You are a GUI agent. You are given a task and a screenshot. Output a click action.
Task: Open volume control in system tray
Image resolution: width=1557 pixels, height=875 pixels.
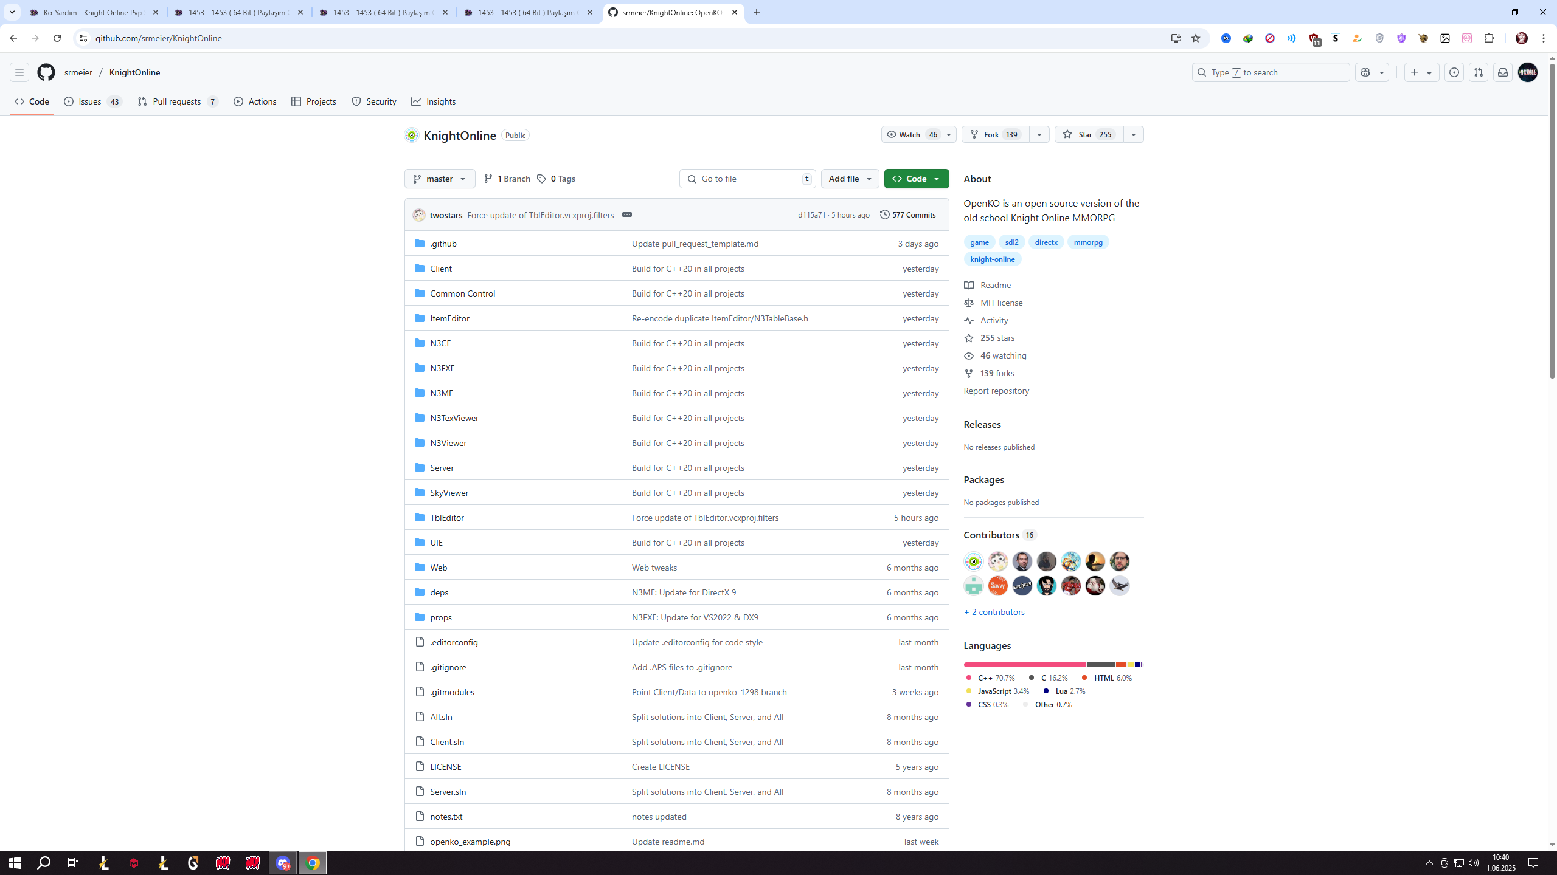click(1474, 863)
